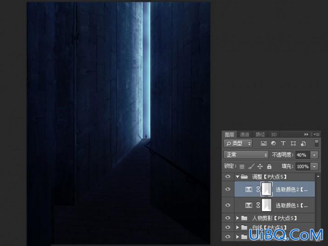Open the opacity slider dropdown arrow
Screen dimensions: 328x246
tap(314, 155)
